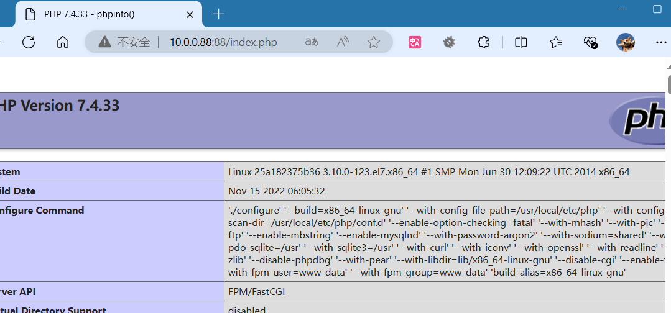Click the translate page icon in address bar
The height and width of the screenshot is (313, 671).
(312, 42)
